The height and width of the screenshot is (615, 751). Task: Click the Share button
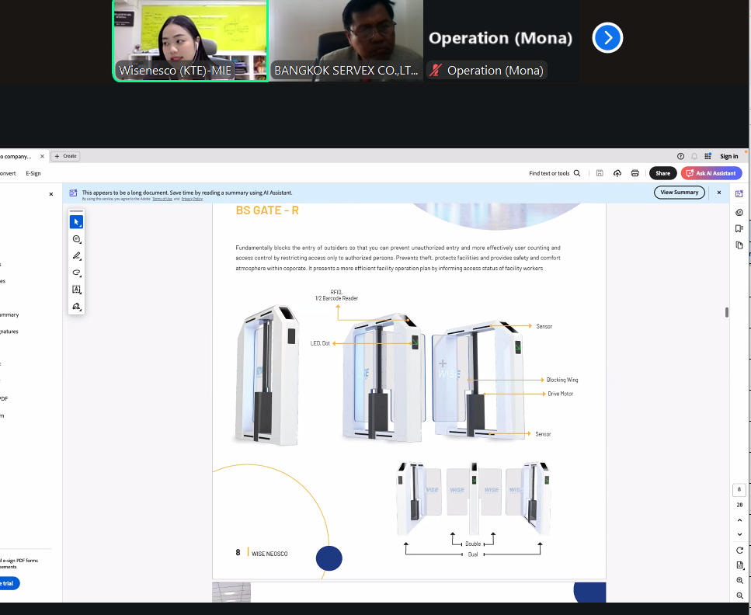[x=662, y=173]
